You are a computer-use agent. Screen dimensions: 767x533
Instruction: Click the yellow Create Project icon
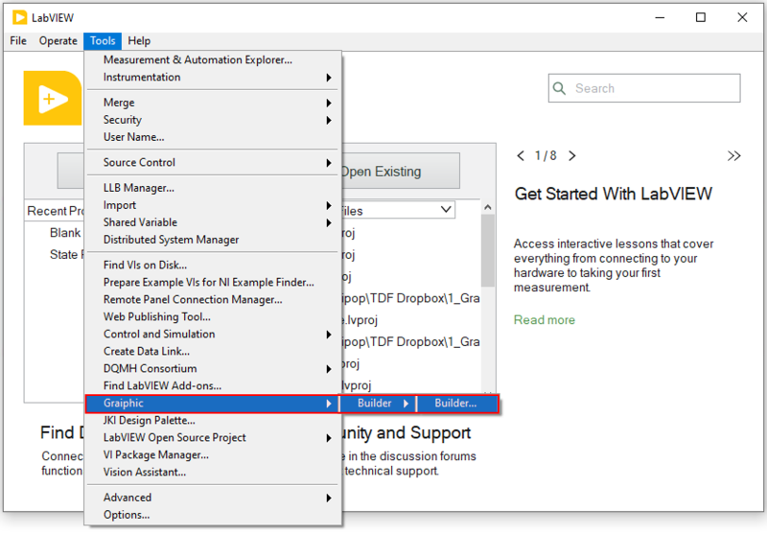pyautogui.click(x=53, y=99)
